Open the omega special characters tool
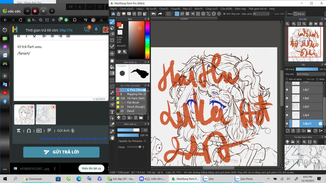The width and height of the screenshot is (326, 183). click(x=29, y=131)
